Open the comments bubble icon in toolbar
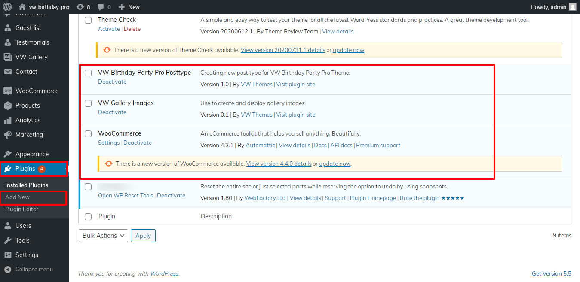The width and height of the screenshot is (580, 282). pyautogui.click(x=101, y=7)
